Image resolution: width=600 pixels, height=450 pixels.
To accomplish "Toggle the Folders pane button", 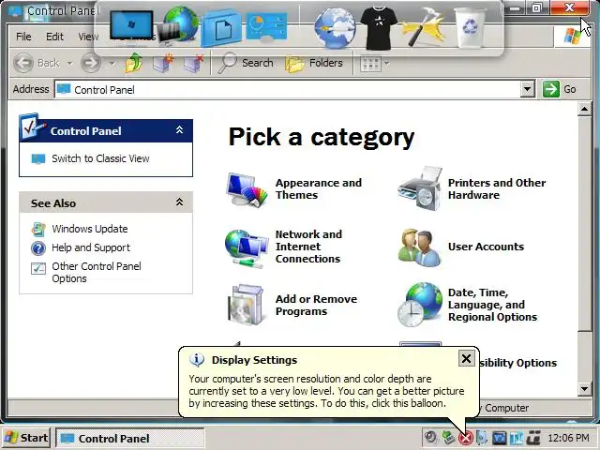I will tap(314, 63).
